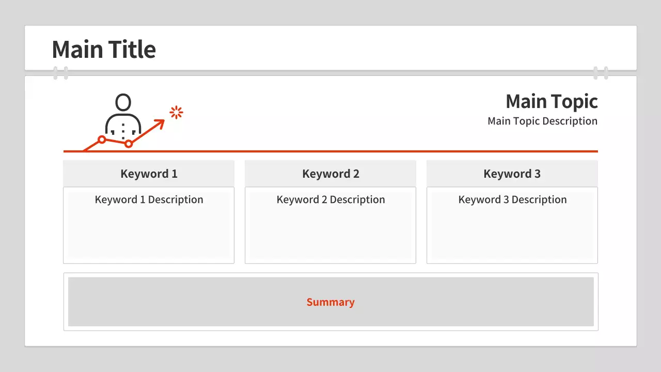Click the Keyword 2 Description text
This screenshot has height=372, width=661.
330,199
